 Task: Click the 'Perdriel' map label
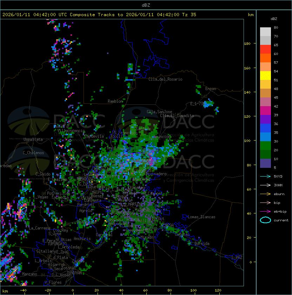click(x=86, y=205)
